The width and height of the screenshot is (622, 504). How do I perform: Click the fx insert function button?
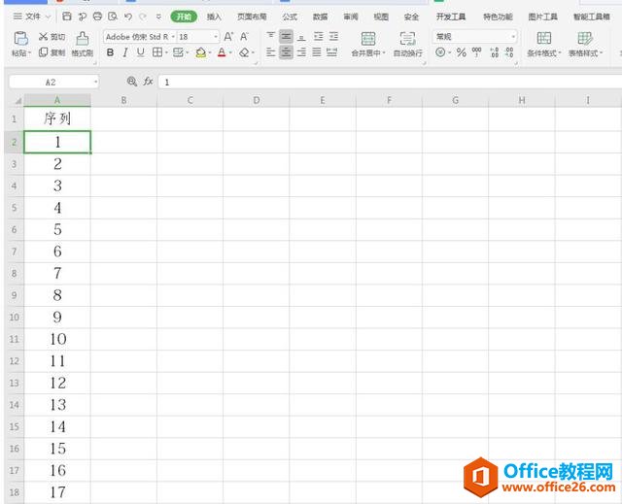[x=148, y=82]
